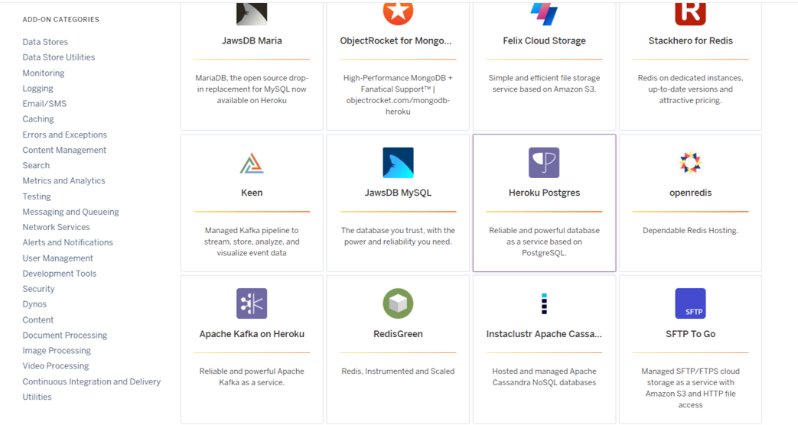Viewport: 798px width, 425px height.
Task: Open the Instaclustr Apache Cassandra title
Action: tap(544, 334)
